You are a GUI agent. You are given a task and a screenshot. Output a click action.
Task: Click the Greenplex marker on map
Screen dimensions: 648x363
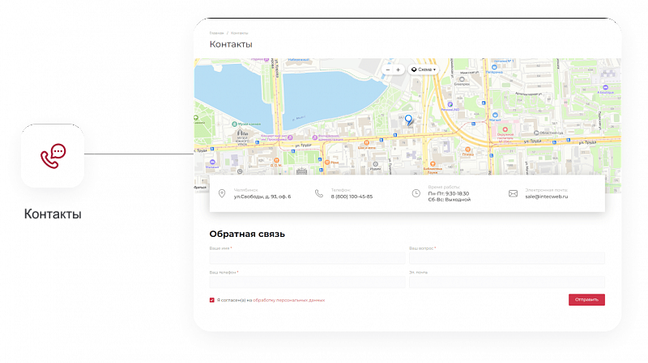point(462,79)
